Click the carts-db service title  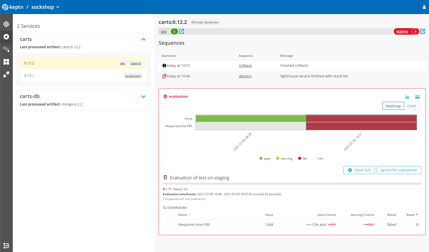[30, 96]
